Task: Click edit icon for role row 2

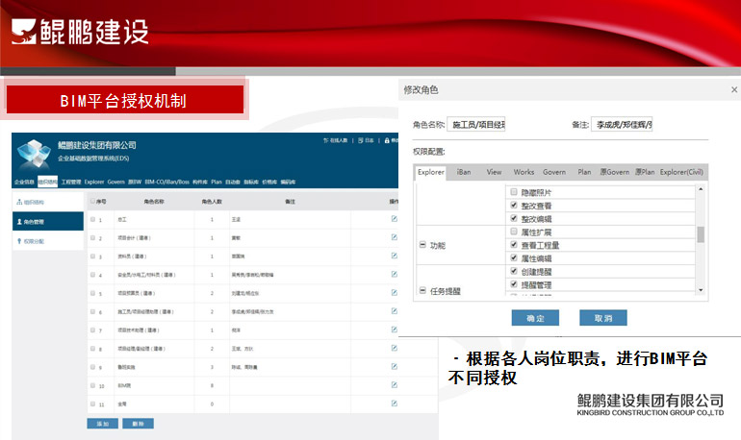Action: click(x=395, y=237)
